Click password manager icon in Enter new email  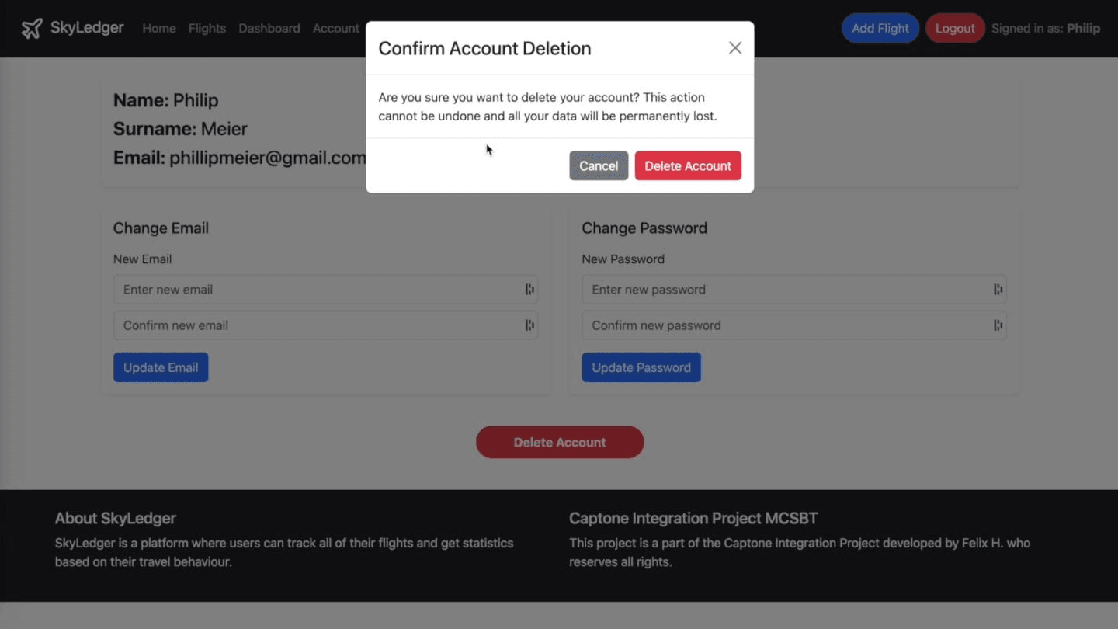pos(529,290)
